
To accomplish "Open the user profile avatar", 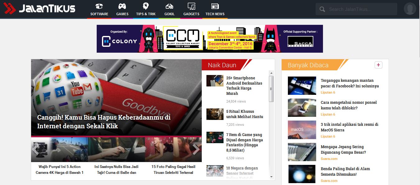I will pyautogui.click(x=410, y=9).
